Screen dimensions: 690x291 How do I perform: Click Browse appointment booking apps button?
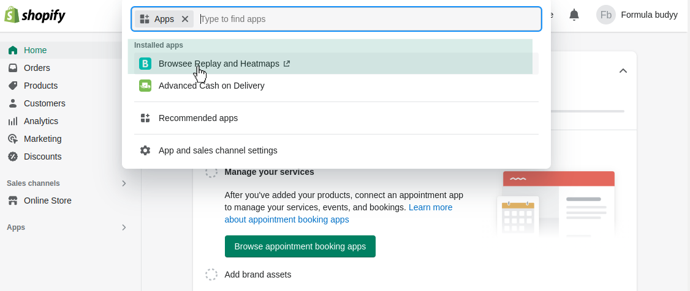[x=300, y=246]
